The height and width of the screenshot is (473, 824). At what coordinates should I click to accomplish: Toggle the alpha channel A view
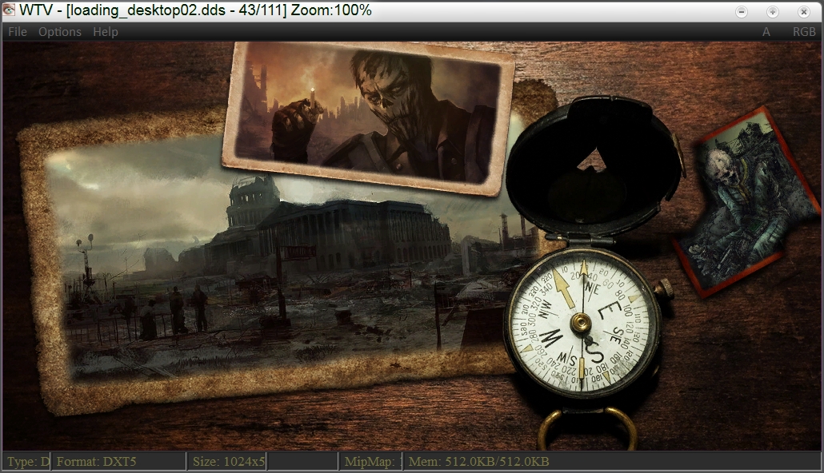pyautogui.click(x=766, y=32)
